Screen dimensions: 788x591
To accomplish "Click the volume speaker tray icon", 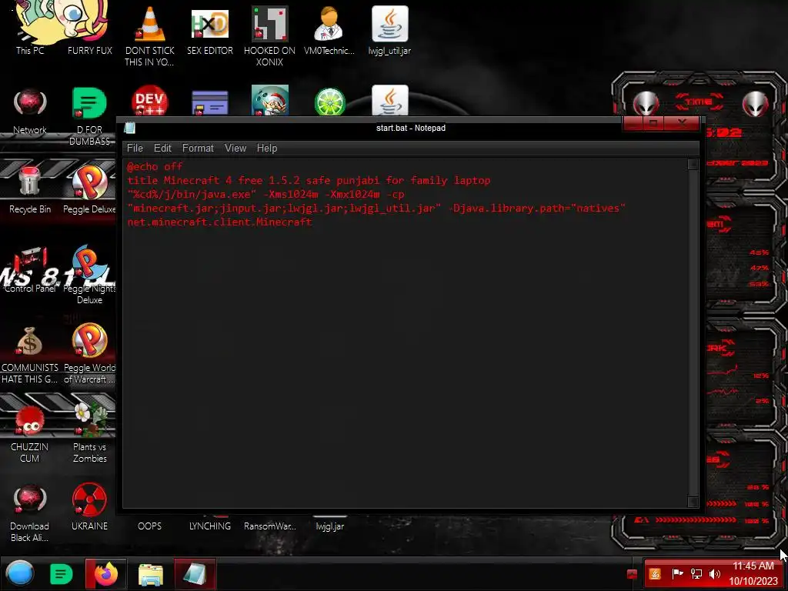I will (715, 574).
